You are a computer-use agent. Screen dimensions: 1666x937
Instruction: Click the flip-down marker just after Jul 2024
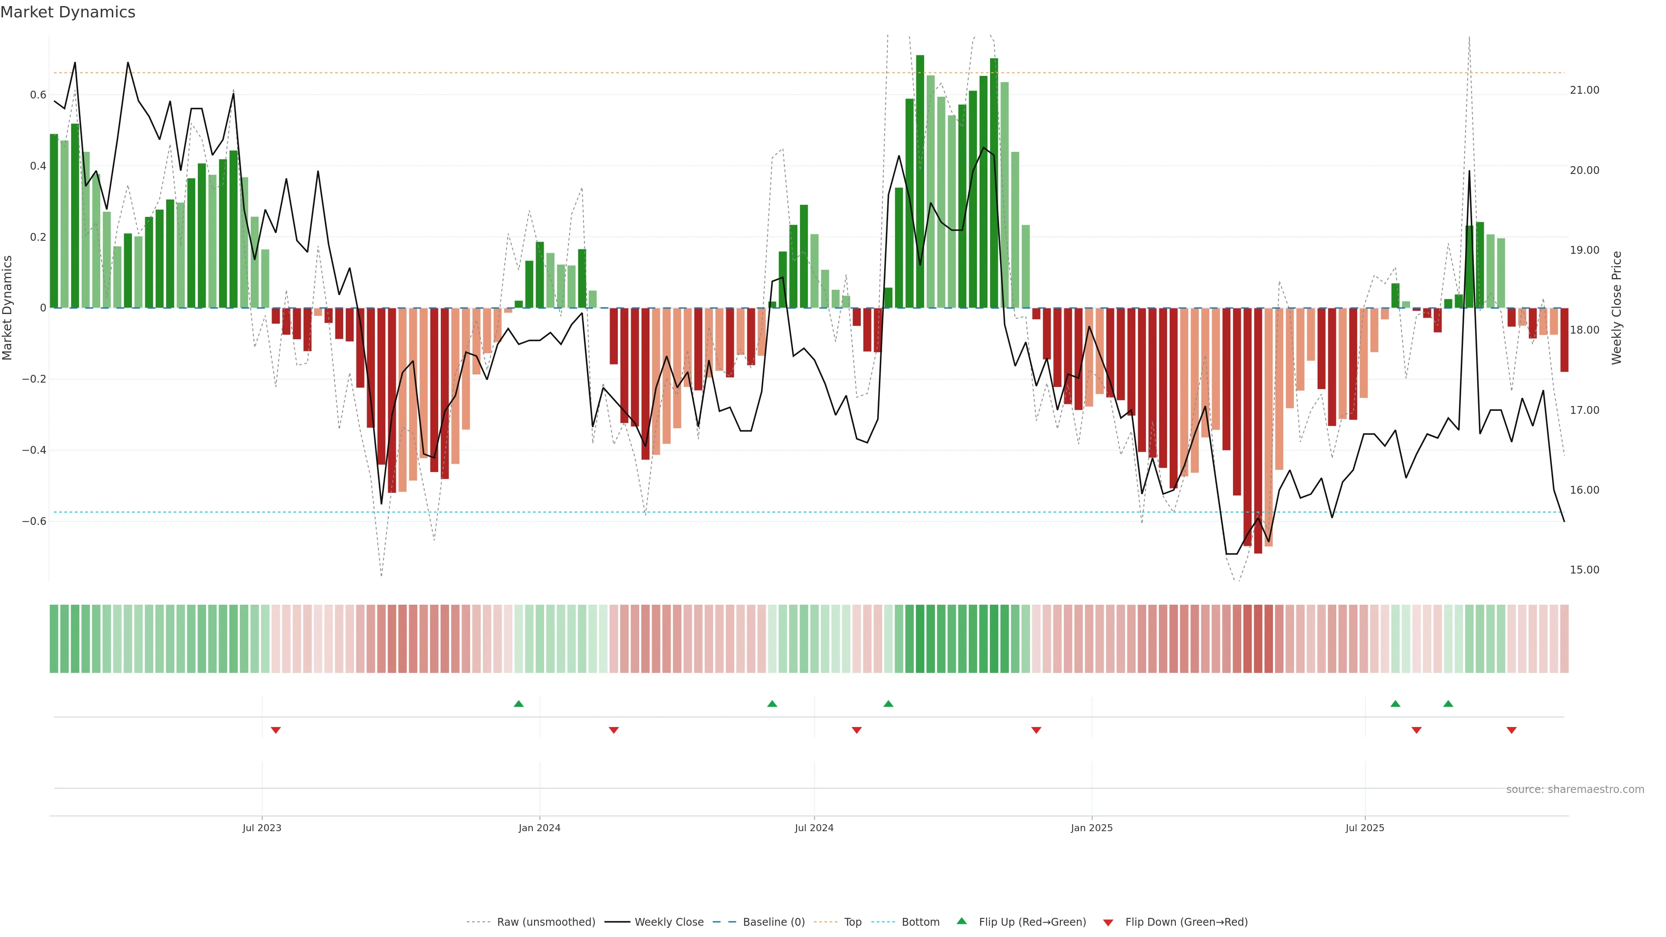pyautogui.click(x=857, y=730)
